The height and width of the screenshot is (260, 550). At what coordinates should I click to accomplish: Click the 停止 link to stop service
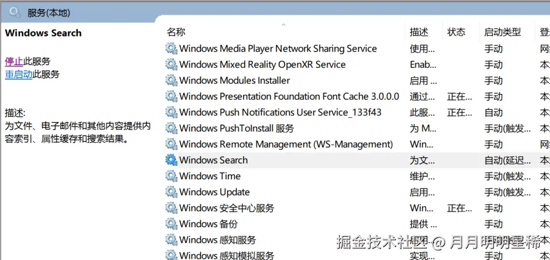[14, 61]
